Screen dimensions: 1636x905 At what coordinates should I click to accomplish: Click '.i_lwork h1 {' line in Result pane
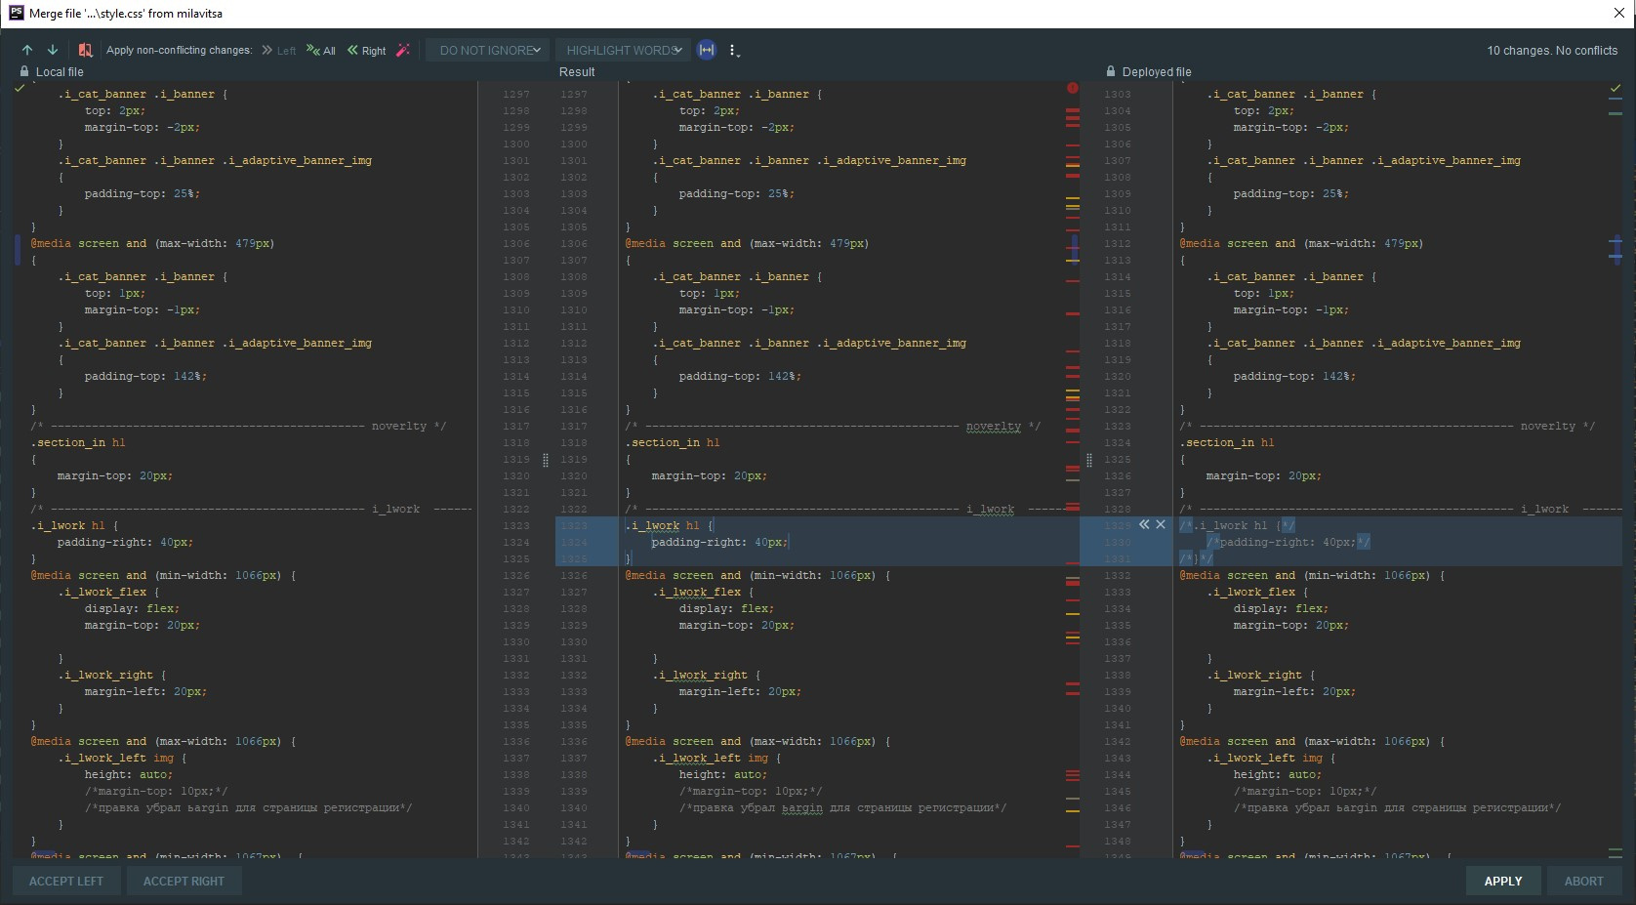[670, 525]
